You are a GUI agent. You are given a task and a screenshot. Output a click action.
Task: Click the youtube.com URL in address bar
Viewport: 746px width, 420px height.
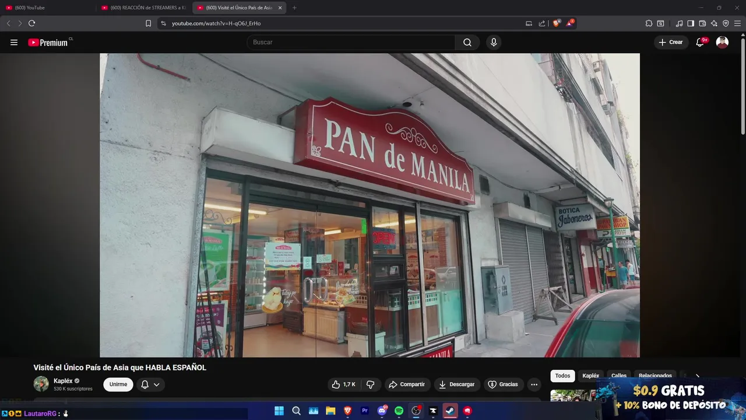pyautogui.click(x=216, y=23)
